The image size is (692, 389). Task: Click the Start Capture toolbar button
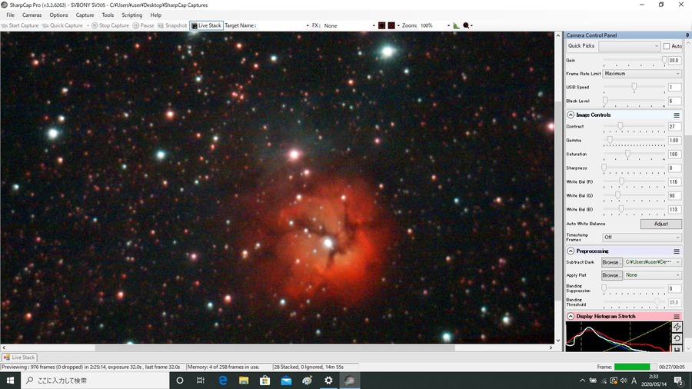(x=20, y=25)
